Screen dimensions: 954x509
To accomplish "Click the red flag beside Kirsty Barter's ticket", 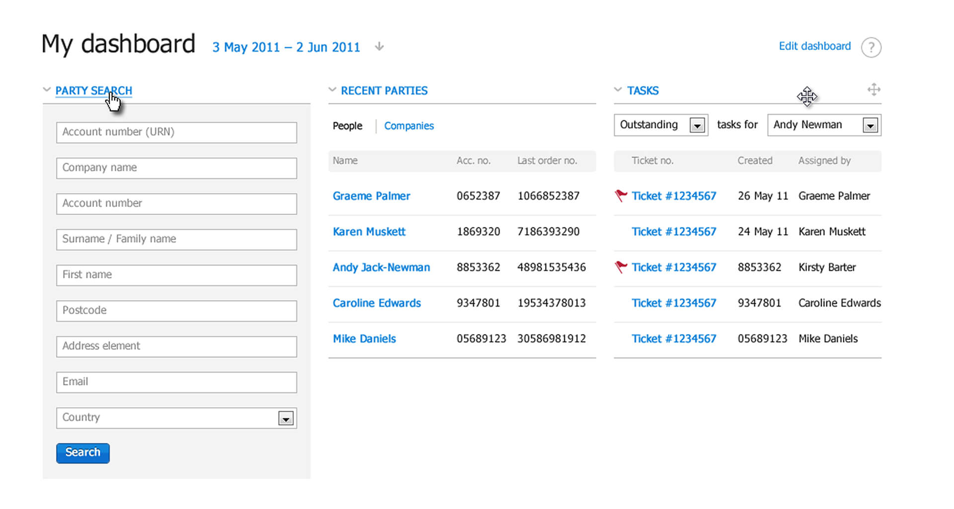I will 621,267.
